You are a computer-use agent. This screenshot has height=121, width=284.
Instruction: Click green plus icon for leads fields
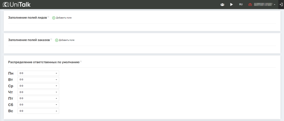[x=54, y=18]
